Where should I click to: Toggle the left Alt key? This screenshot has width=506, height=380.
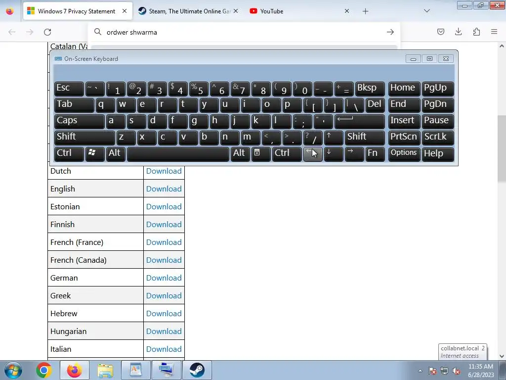(x=116, y=154)
